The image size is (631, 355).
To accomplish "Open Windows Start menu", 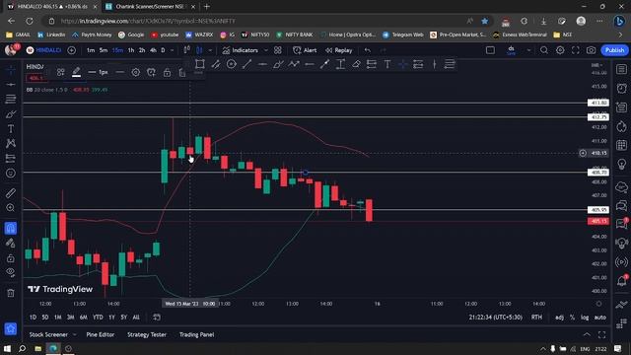I will [7, 348].
